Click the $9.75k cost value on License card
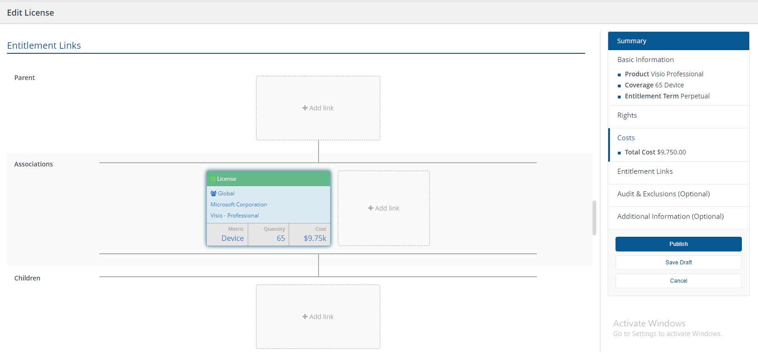The height and width of the screenshot is (354, 758). [315, 238]
